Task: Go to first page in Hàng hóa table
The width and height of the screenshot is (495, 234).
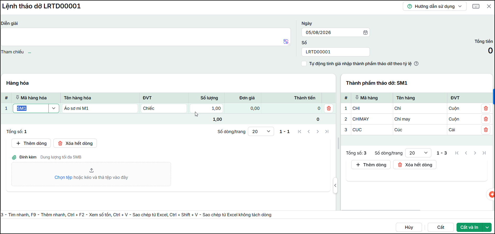Action: (299, 132)
